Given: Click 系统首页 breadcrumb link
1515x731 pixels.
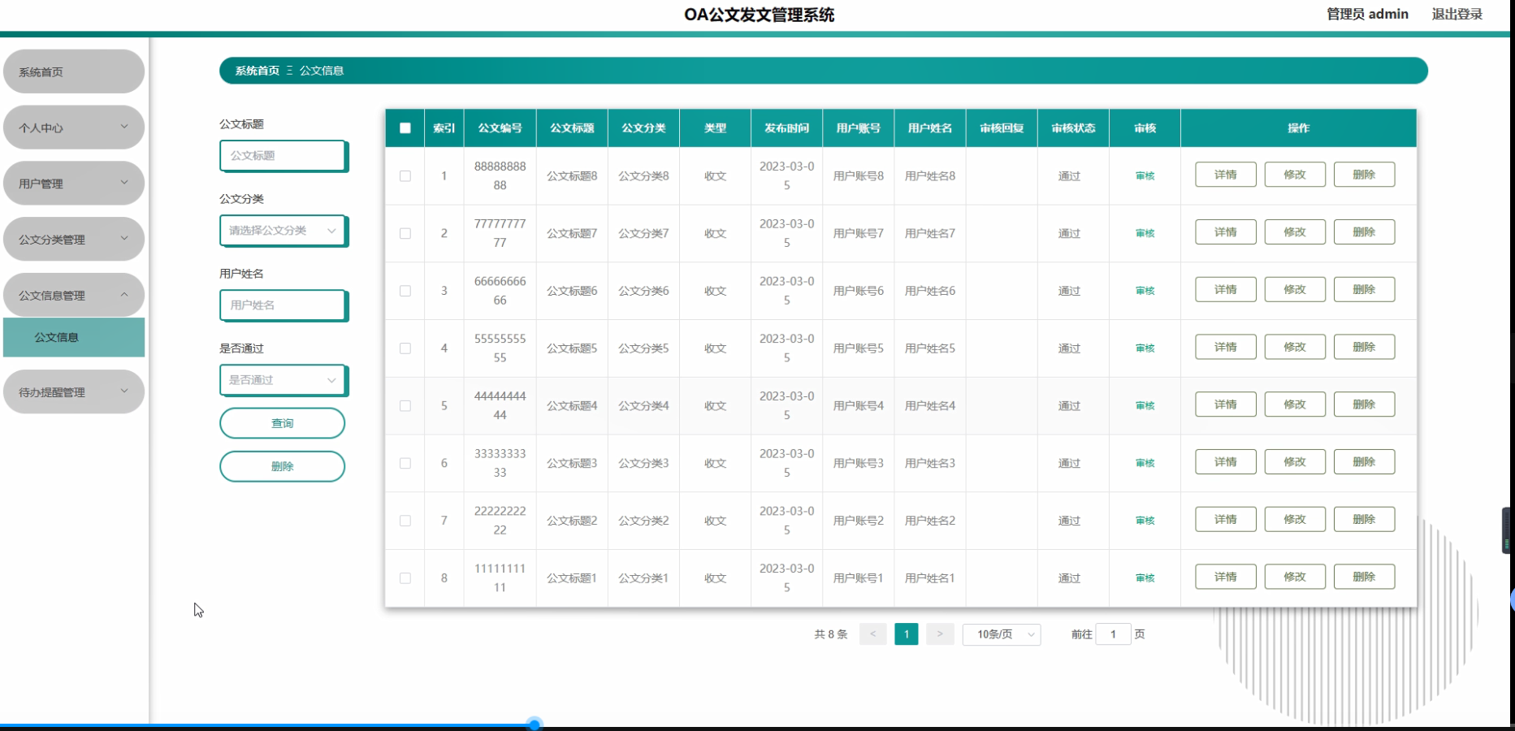Looking at the screenshot, I should point(258,71).
